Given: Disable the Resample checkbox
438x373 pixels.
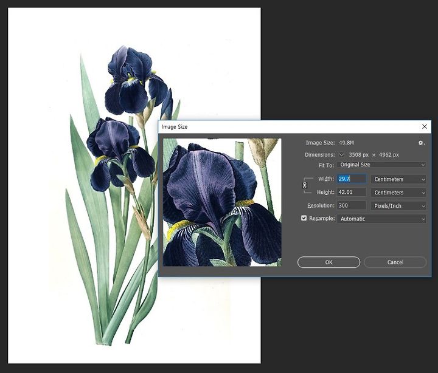Looking at the screenshot, I should 304,218.
